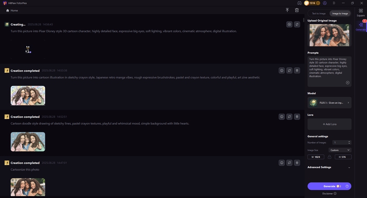Select the Image to Image tab
Image resolution: width=367 pixels, height=198 pixels.
pyautogui.click(x=340, y=14)
